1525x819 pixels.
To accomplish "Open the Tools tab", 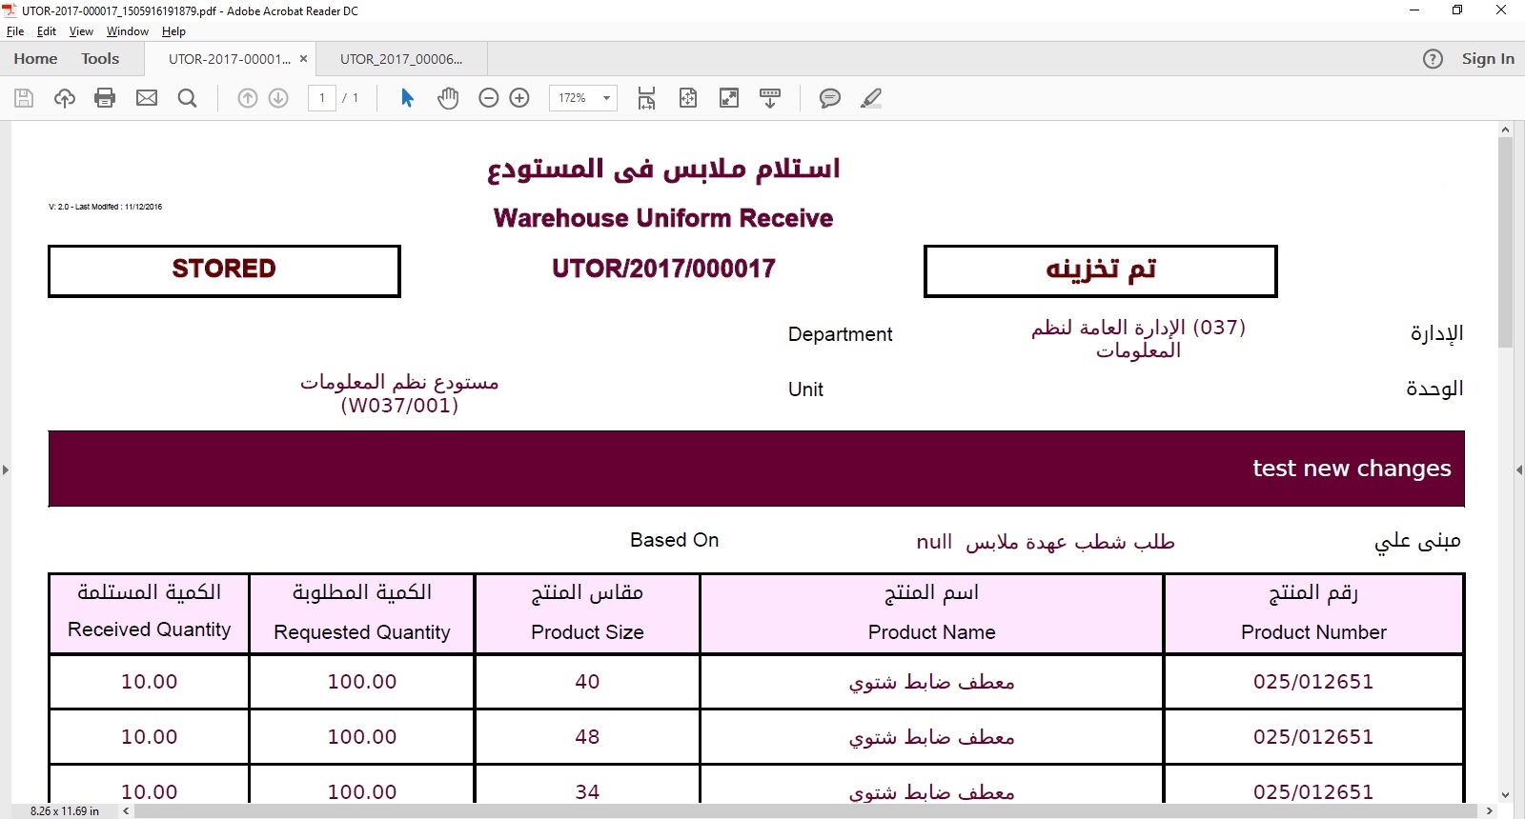I will [x=100, y=59].
